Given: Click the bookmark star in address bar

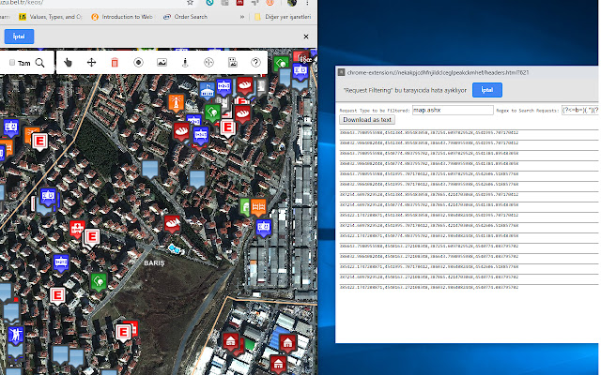Looking at the screenshot, I should click(188, 3).
